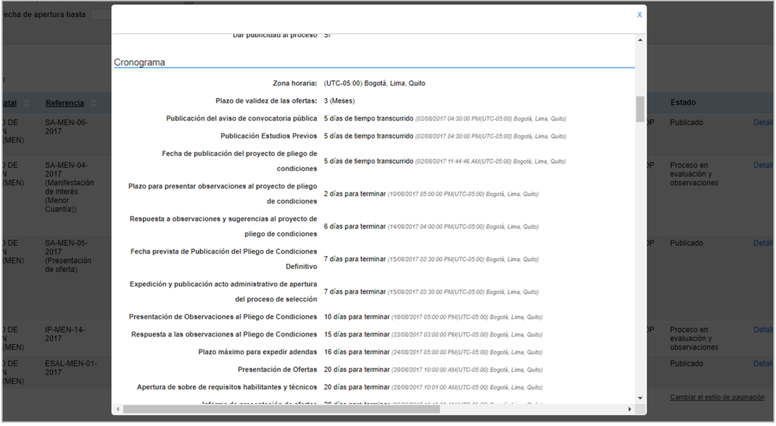The height and width of the screenshot is (426, 776).
Task: Open Detalle link for SA-MEN-04-2017 row
Action: click(x=763, y=166)
